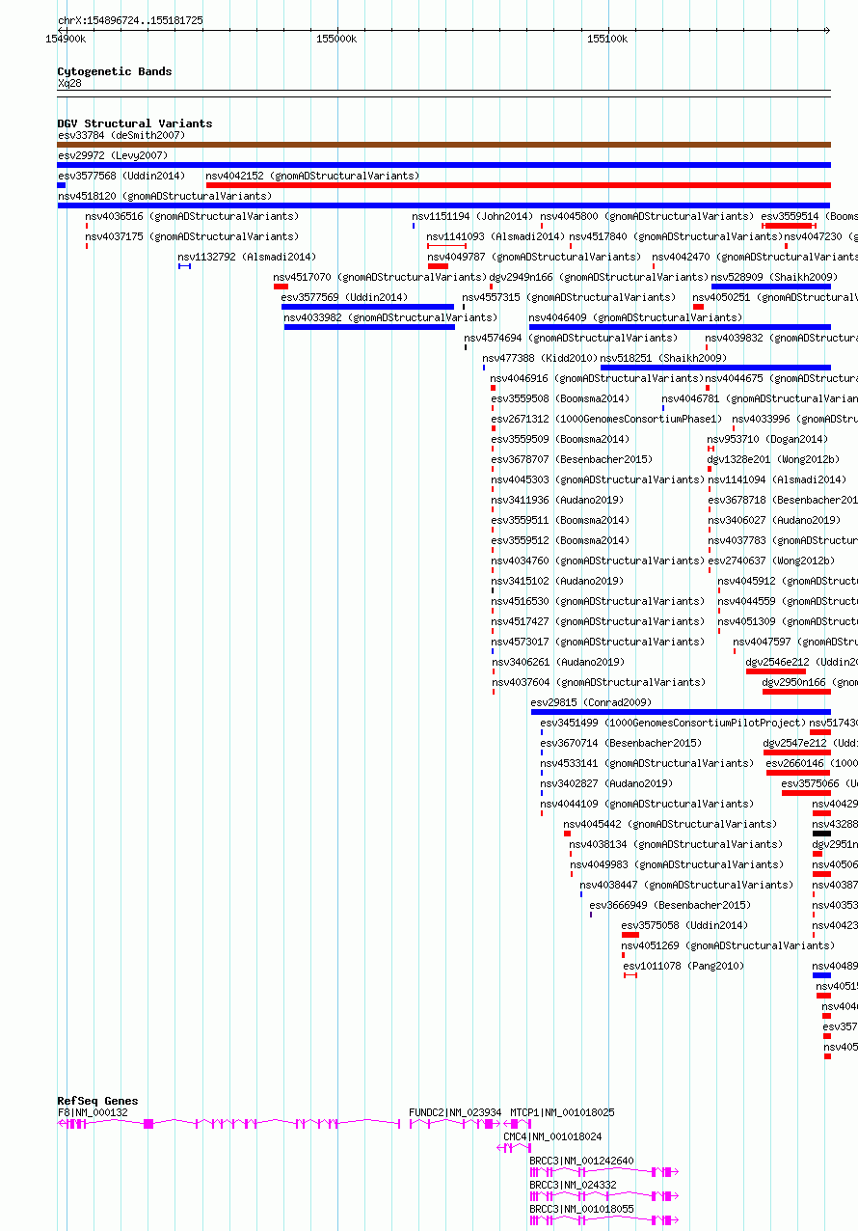
Task: Click esv3666949 (Besenbacher2015) variant
Action: click(670, 906)
